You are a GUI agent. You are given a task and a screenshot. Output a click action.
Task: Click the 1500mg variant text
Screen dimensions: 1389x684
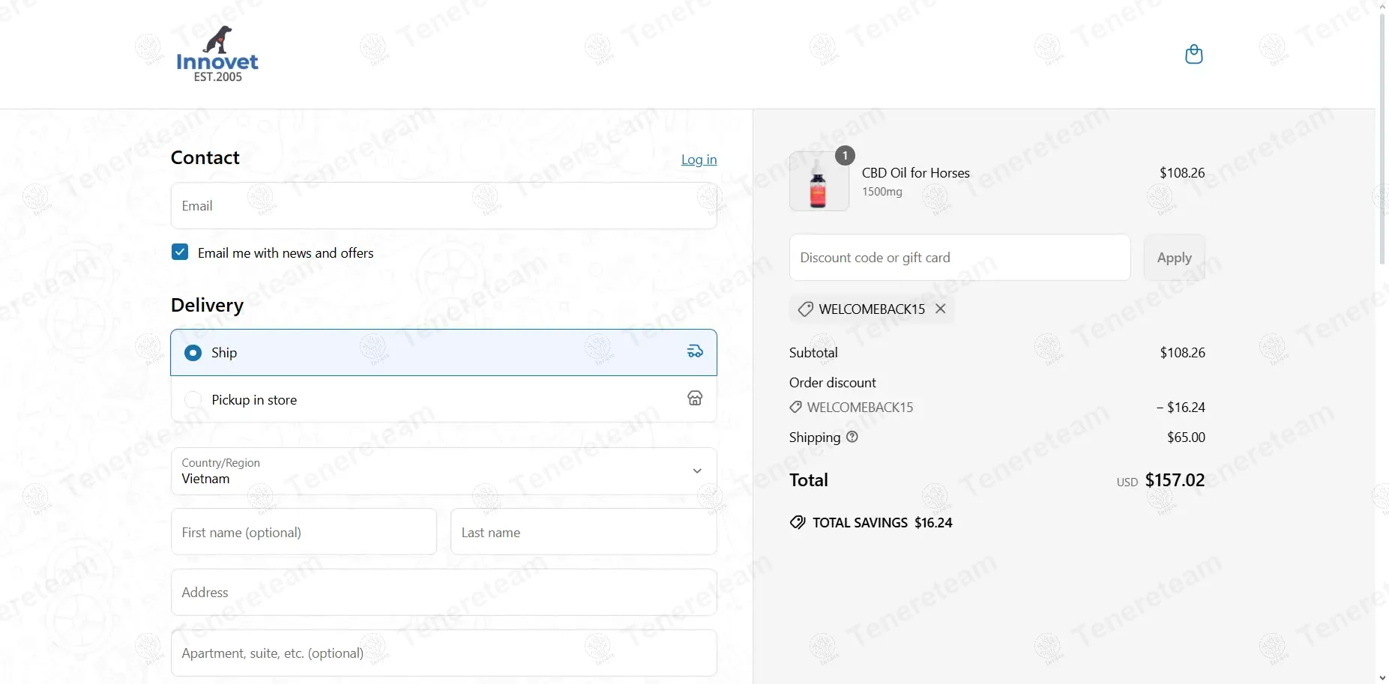[882, 192]
